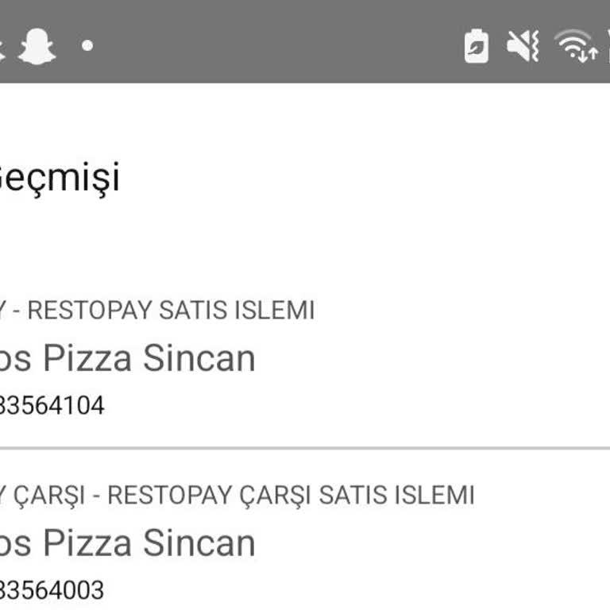Select the "RESTOPAY SATIS ISLEMI" label
610x610 pixels.
tap(171, 310)
